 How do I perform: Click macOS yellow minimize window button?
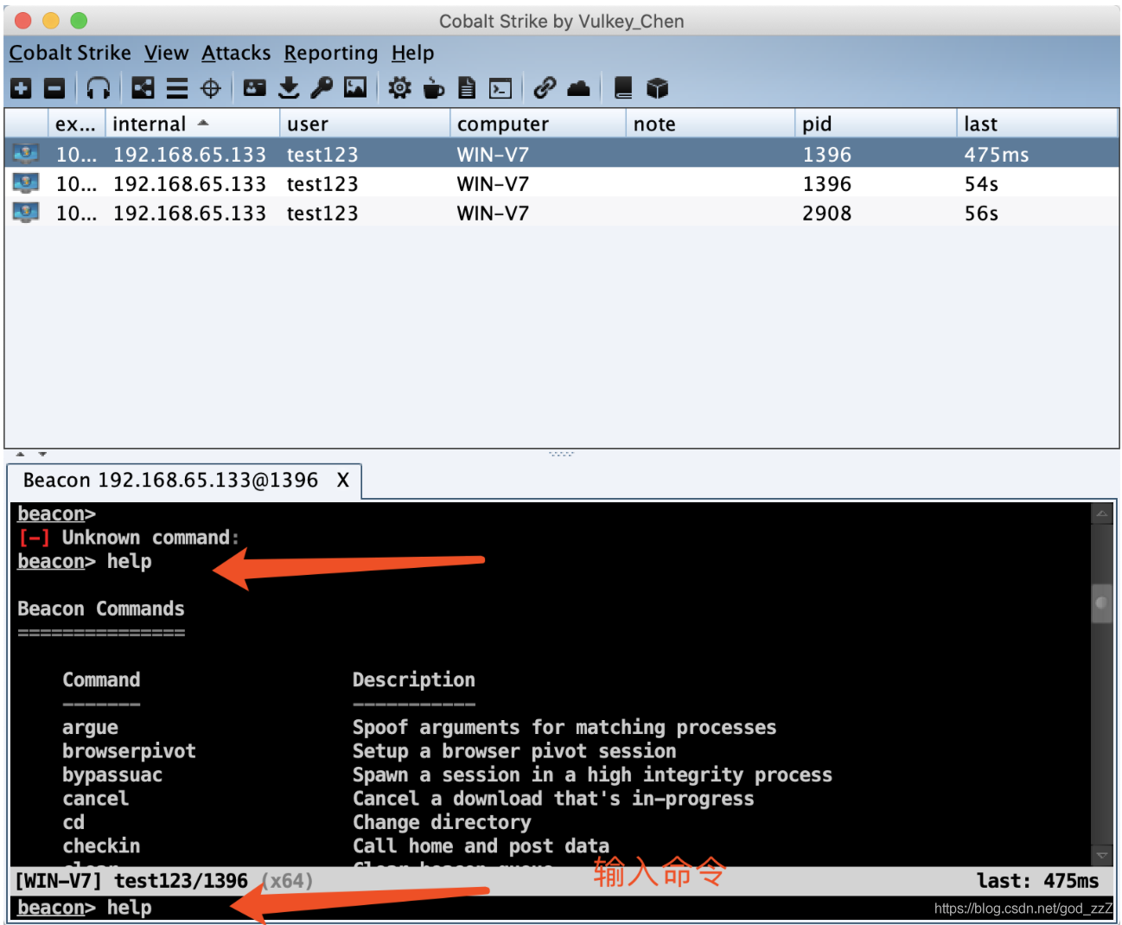(x=51, y=20)
